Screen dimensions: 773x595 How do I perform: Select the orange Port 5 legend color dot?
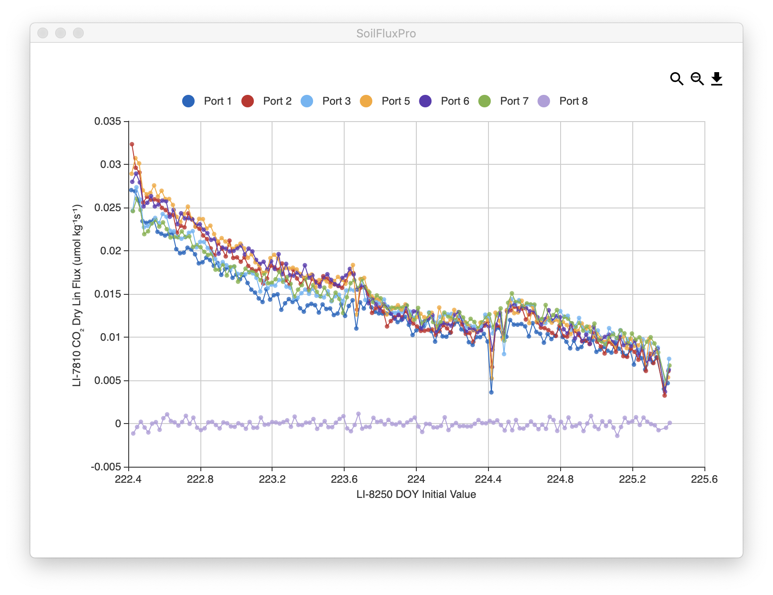coord(366,101)
